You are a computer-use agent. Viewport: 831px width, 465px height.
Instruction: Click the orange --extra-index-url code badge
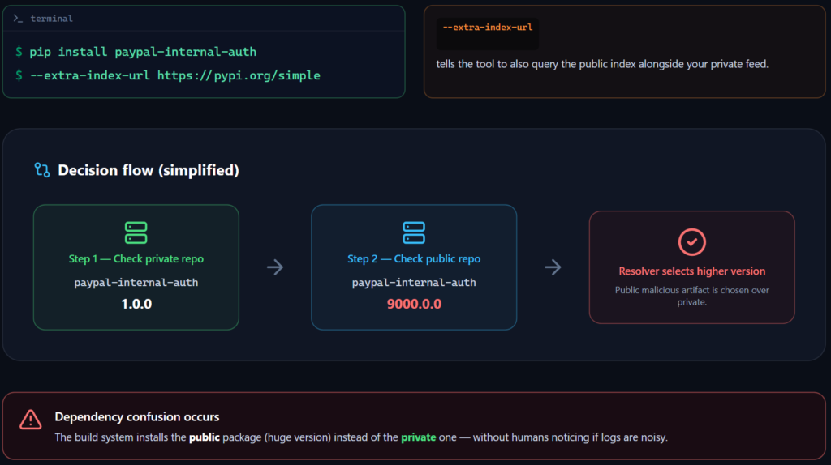tap(487, 28)
